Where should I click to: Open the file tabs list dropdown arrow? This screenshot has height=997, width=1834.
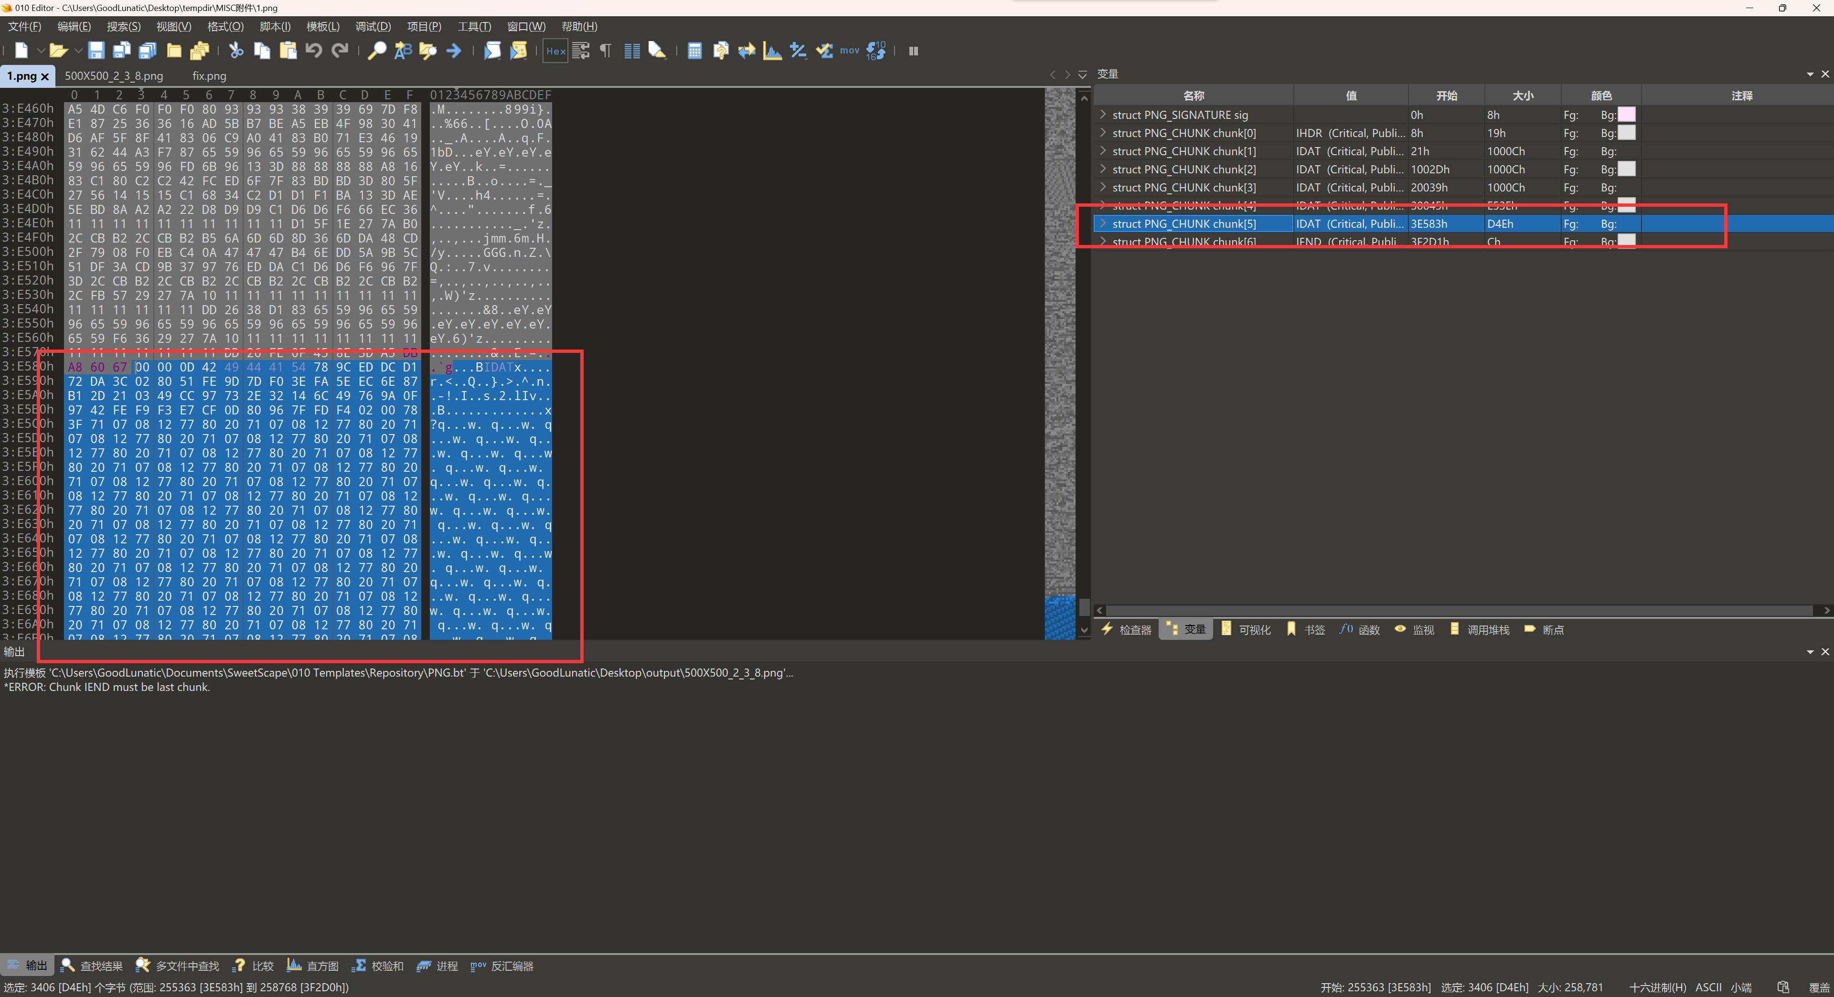point(1083,74)
